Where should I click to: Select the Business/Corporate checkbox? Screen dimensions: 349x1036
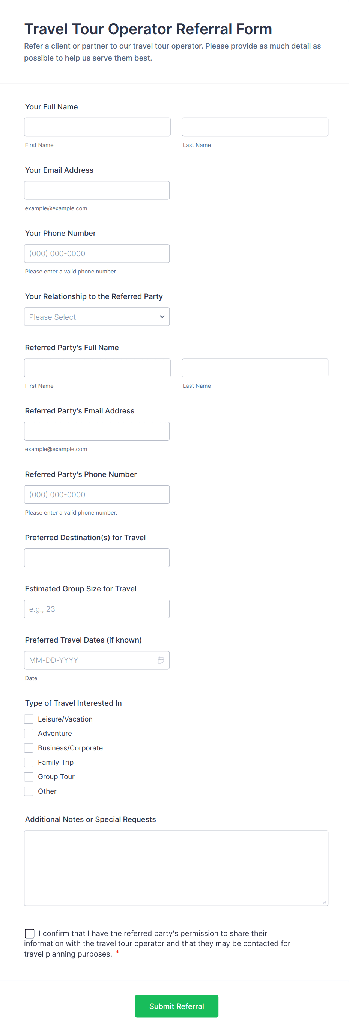(x=29, y=748)
